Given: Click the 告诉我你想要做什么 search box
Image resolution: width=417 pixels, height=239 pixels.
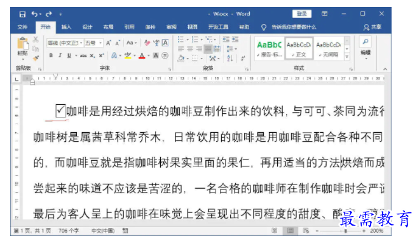Looking at the screenshot, I should pos(294,27).
